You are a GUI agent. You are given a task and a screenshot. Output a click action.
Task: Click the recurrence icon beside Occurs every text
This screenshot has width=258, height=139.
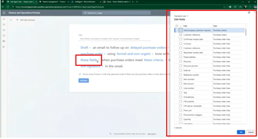click(x=80, y=74)
